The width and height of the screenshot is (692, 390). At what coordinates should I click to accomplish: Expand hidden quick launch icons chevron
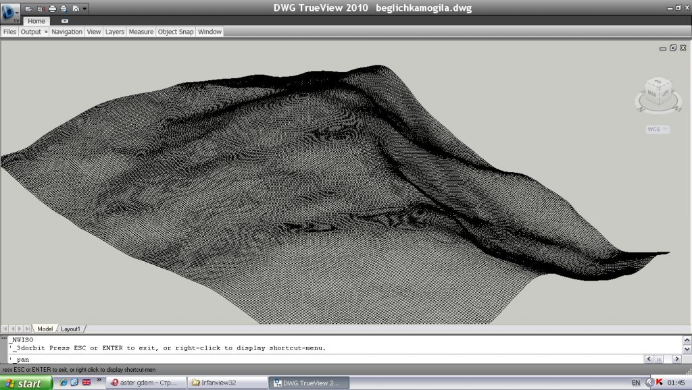(99, 381)
